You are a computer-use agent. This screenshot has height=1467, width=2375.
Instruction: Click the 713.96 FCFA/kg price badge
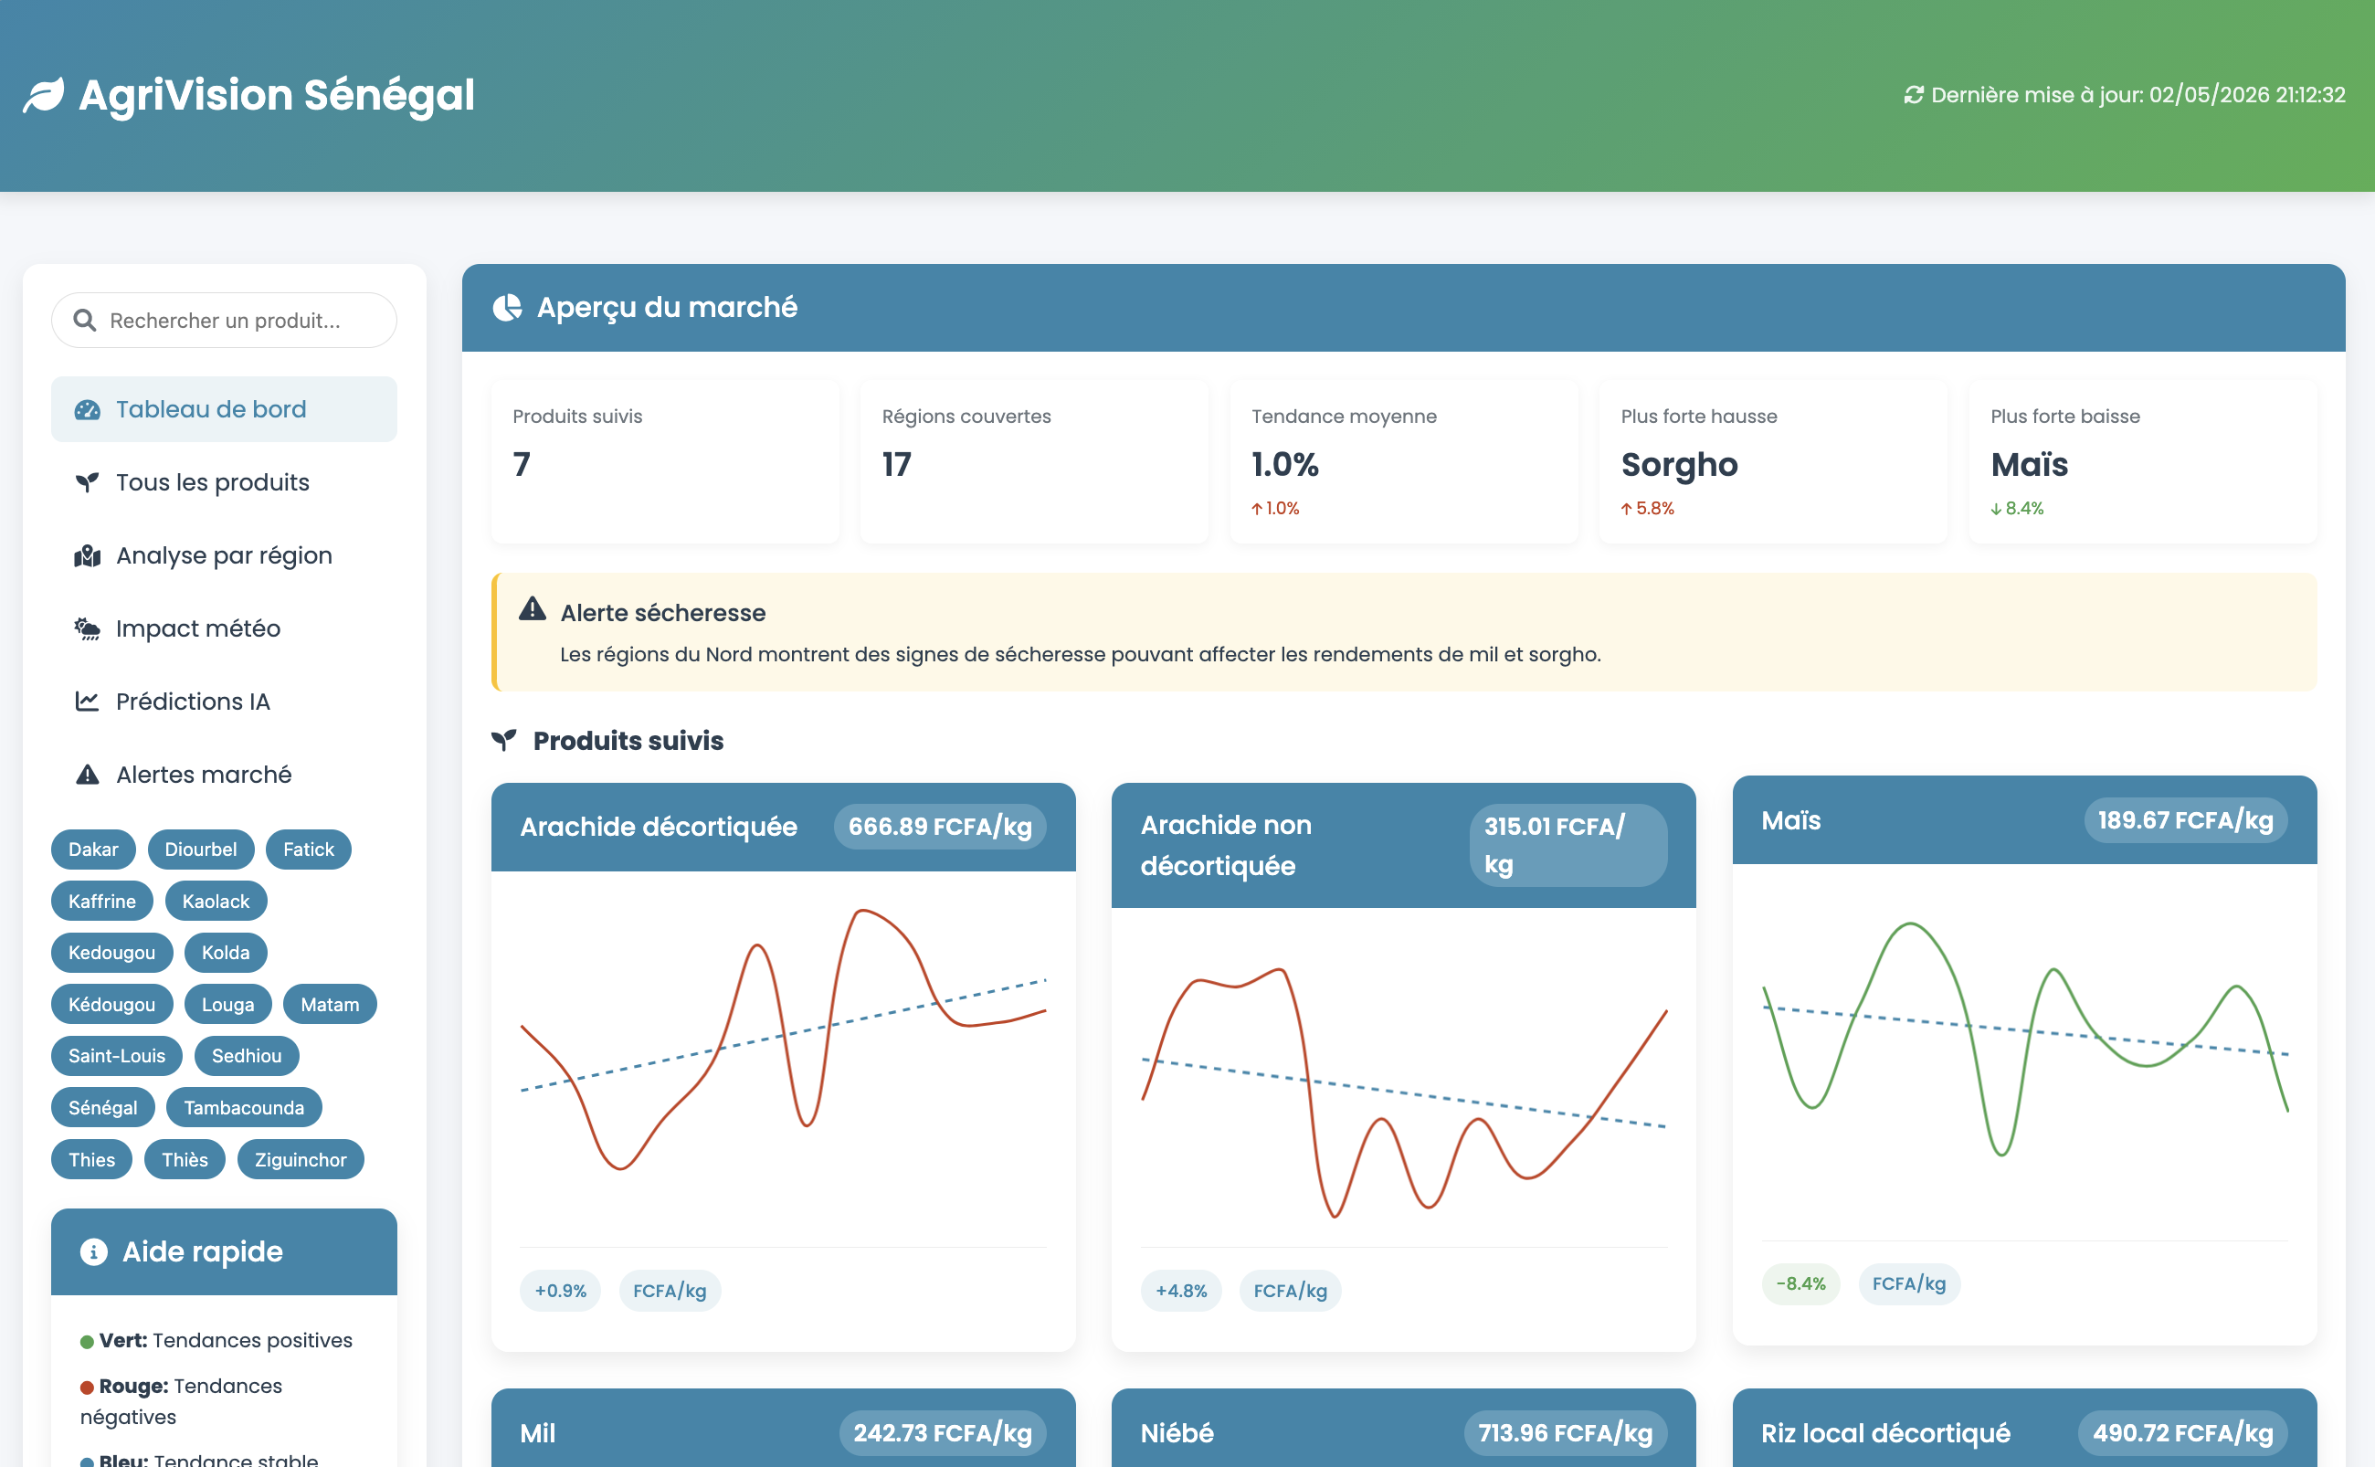(x=1565, y=1433)
